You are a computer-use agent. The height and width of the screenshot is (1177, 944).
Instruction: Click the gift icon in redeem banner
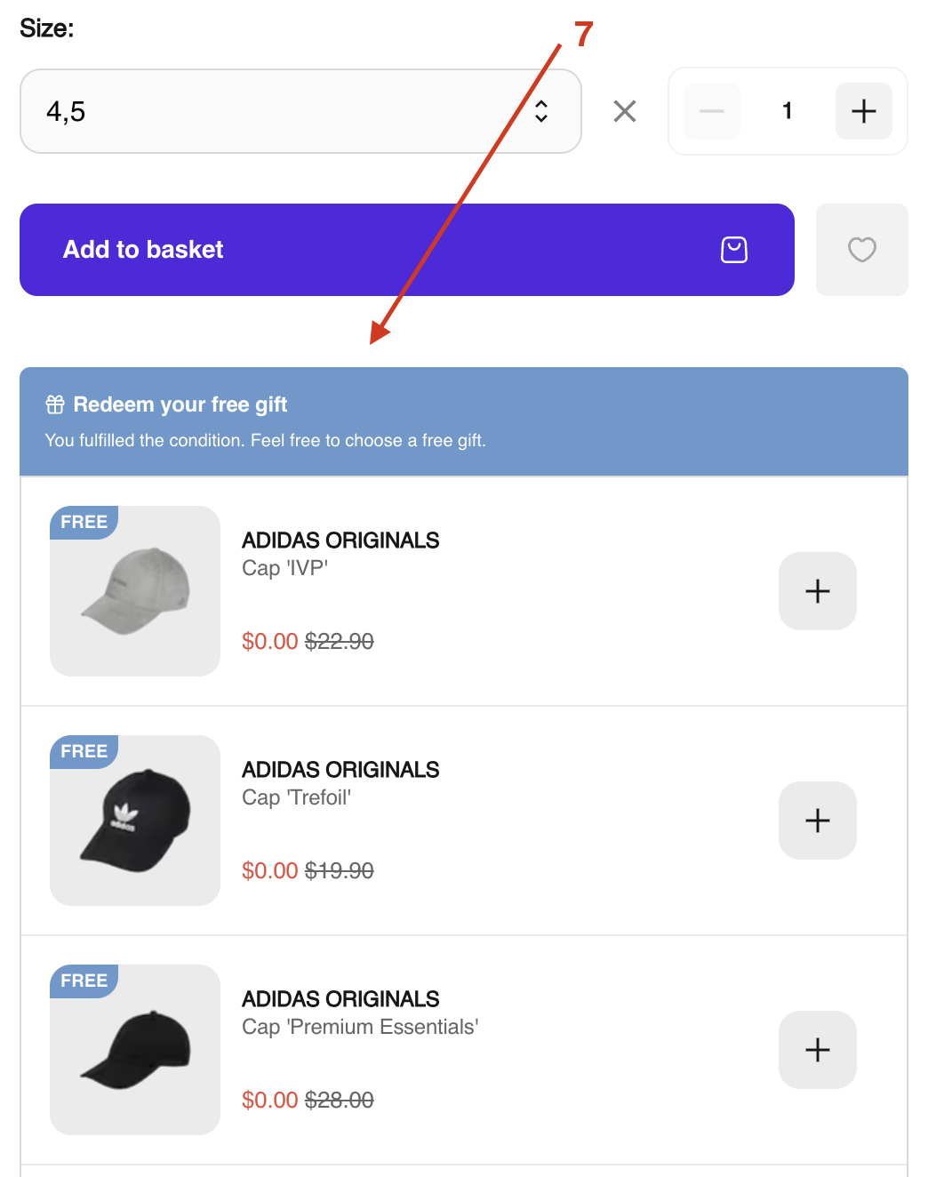pos(55,405)
